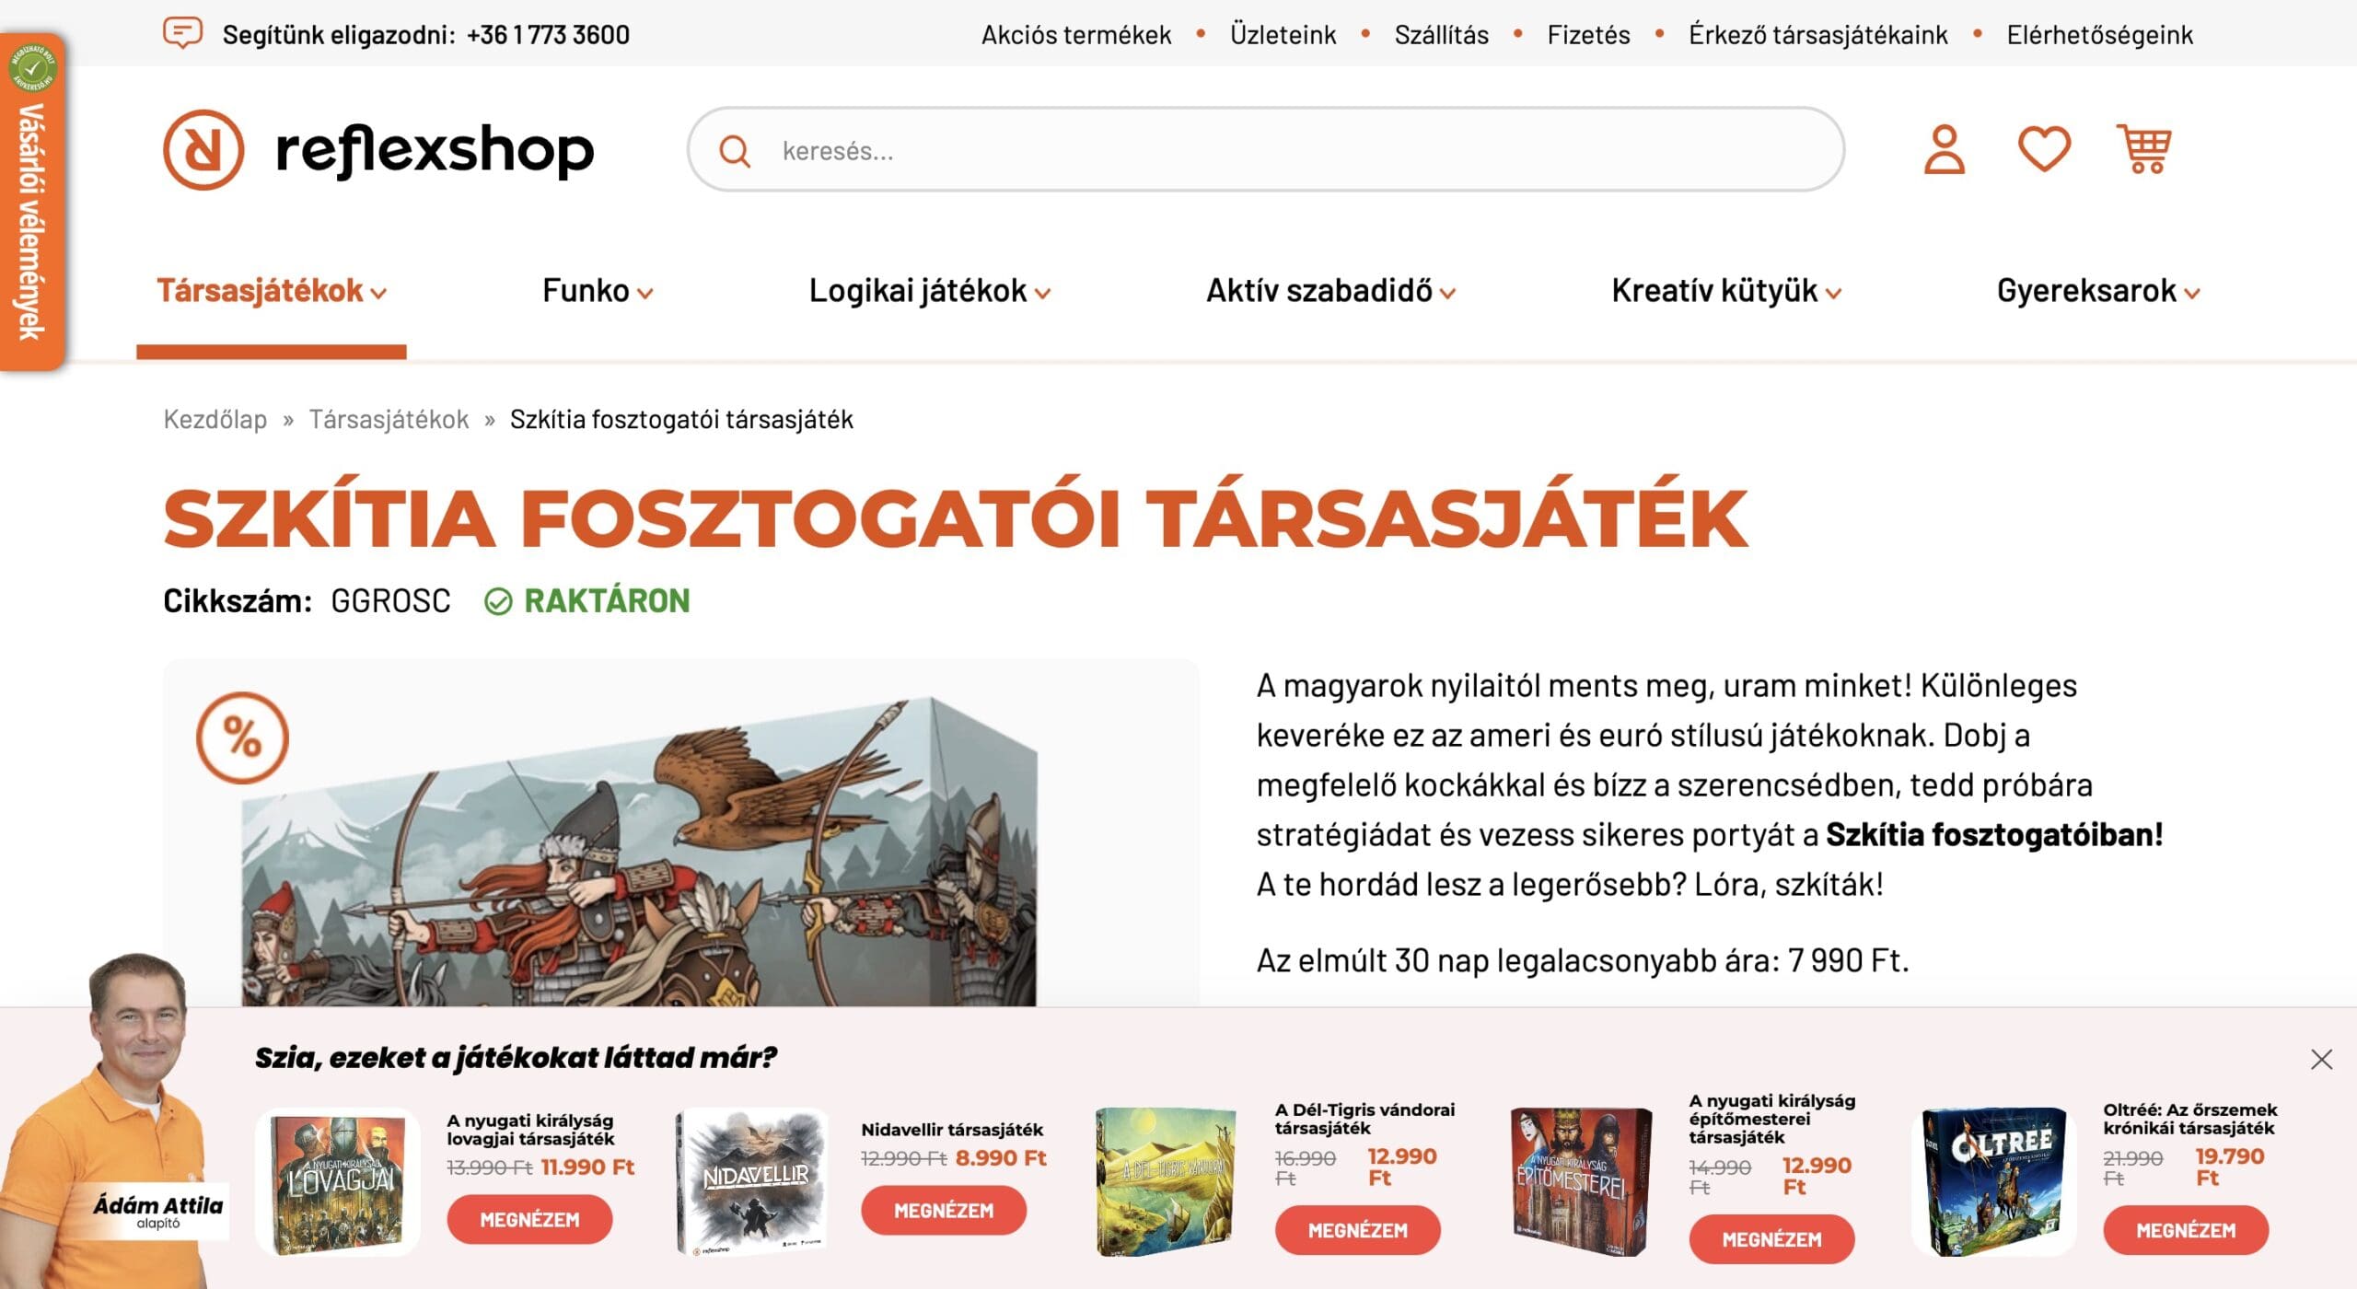
Task: Open the wishlist heart icon
Action: click(2044, 149)
